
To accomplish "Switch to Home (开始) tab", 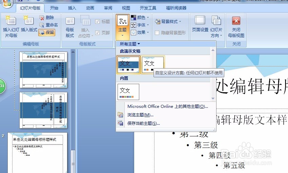I will tap(54, 8).
